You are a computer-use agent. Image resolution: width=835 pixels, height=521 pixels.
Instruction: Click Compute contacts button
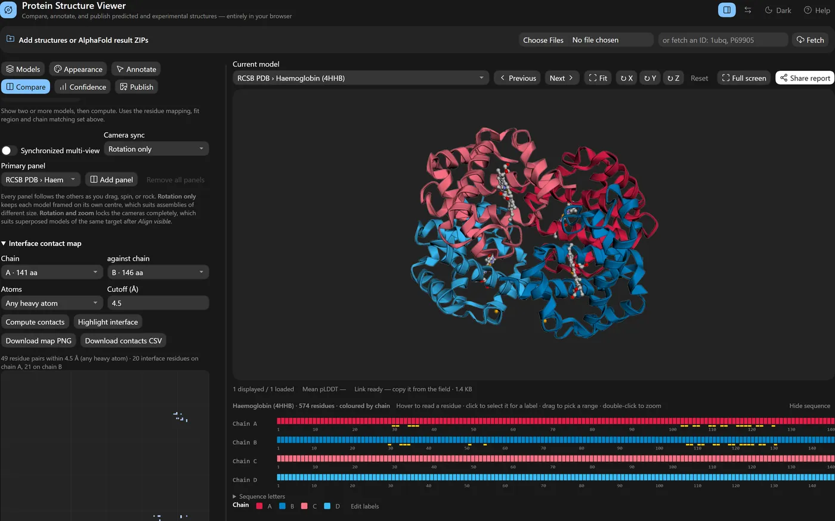(x=35, y=322)
